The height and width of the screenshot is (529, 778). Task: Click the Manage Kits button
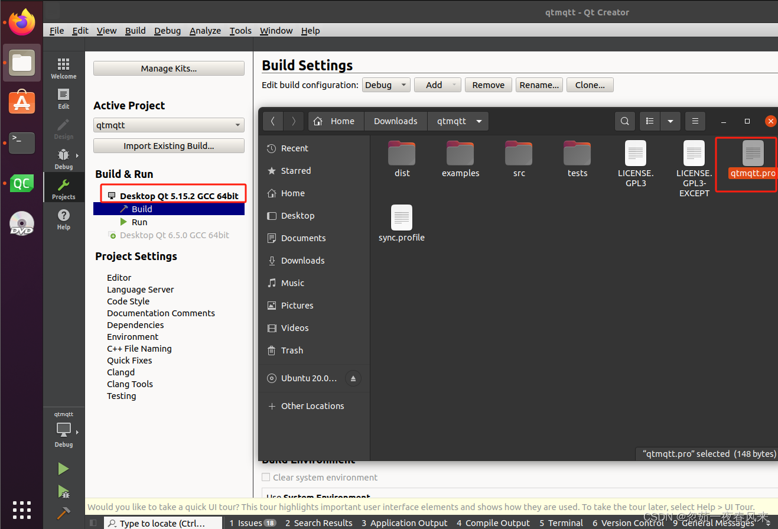169,69
